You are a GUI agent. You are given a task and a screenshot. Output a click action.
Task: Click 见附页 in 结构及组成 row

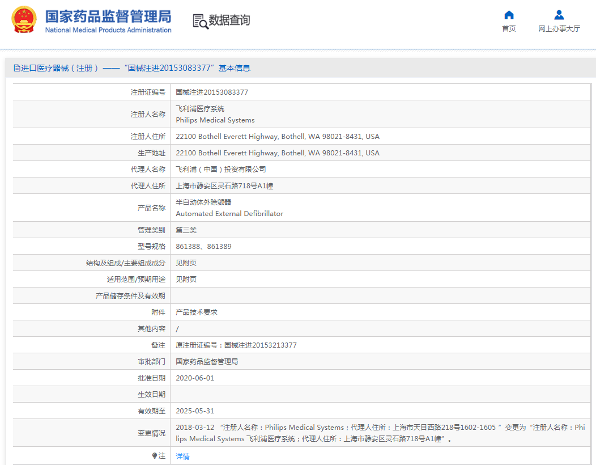(186, 263)
